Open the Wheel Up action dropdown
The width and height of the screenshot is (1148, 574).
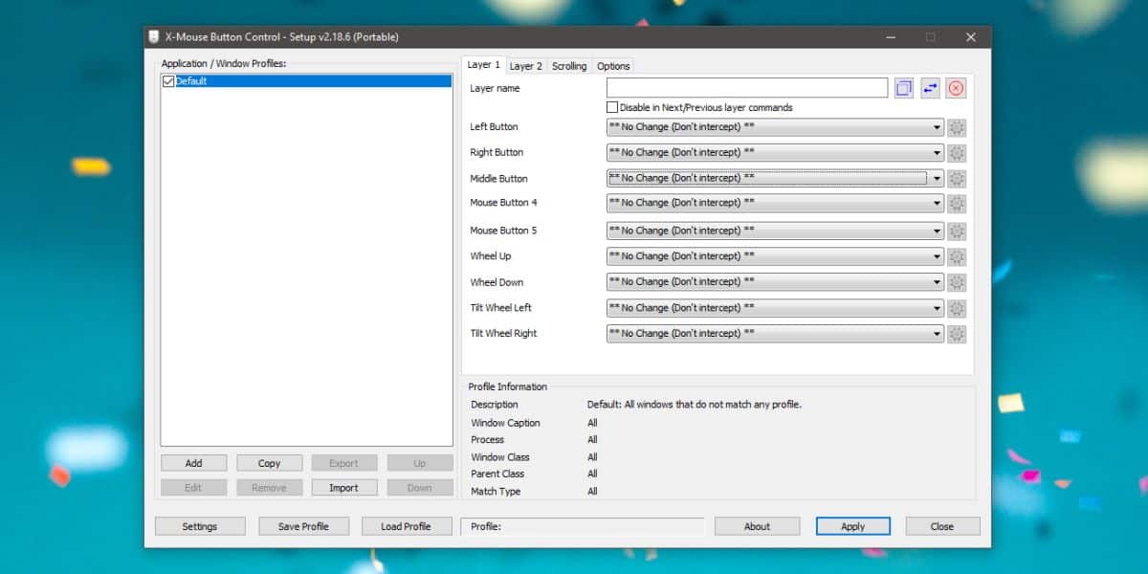point(775,256)
